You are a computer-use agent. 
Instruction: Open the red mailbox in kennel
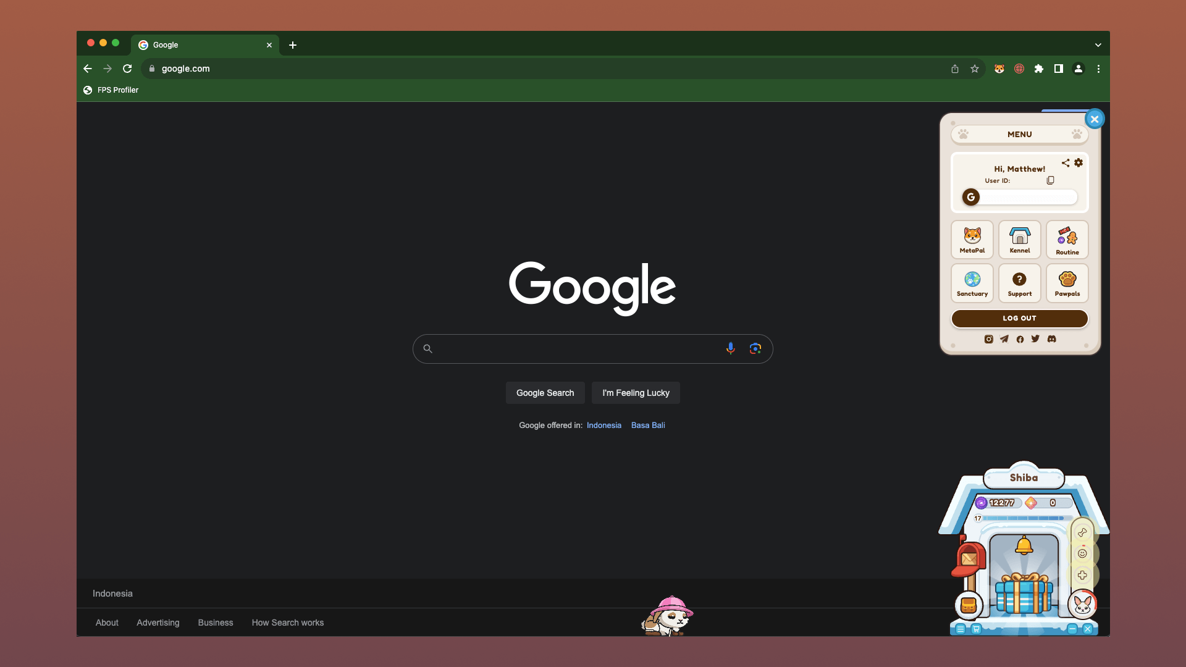pyautogui.click(x=969, y=559)
